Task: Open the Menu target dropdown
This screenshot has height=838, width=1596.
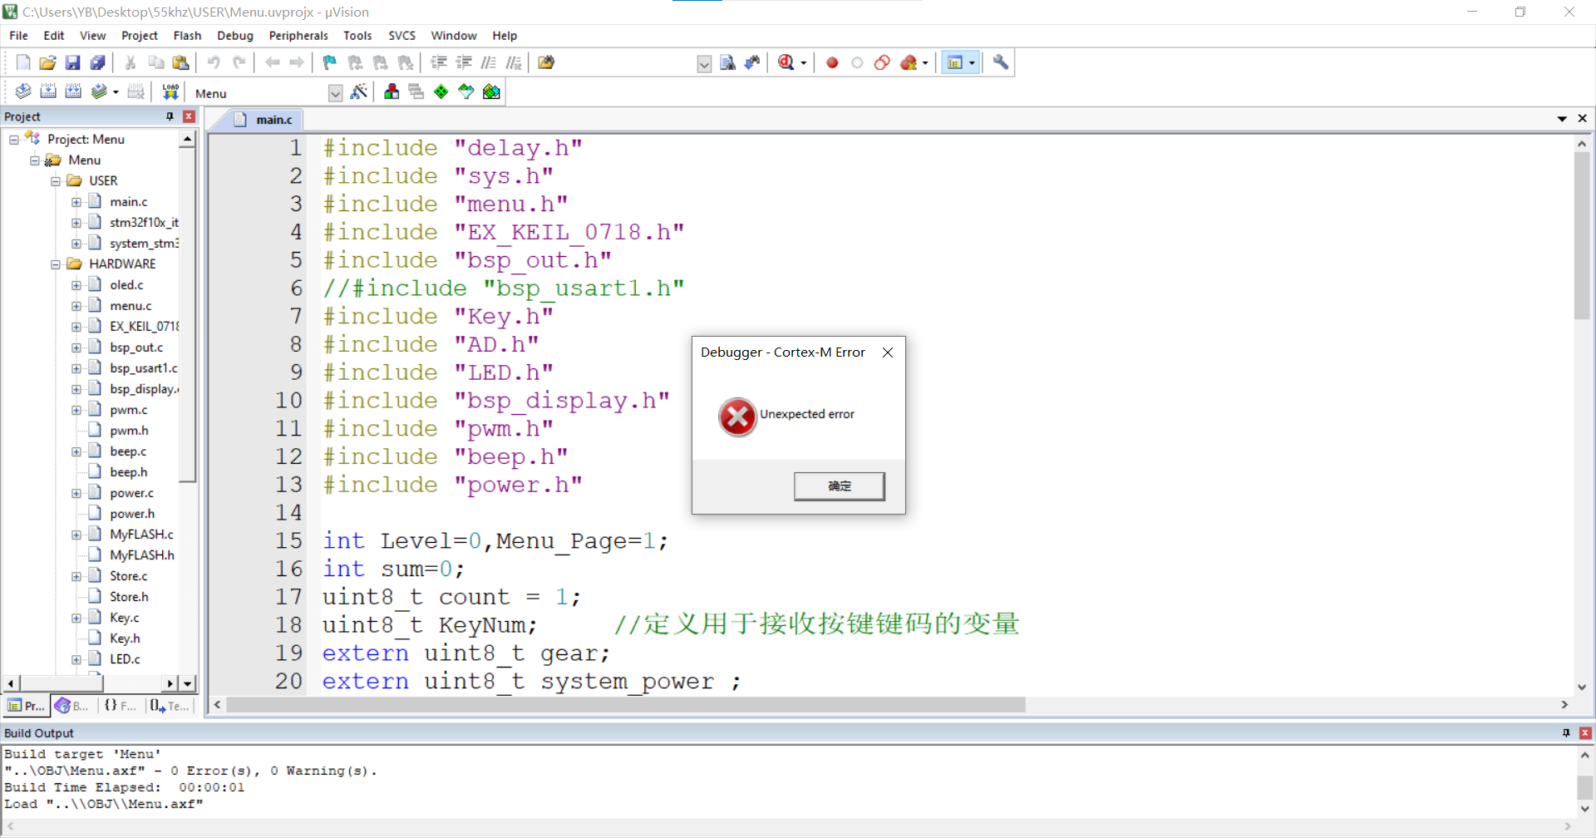Action: tap(335, 93)
